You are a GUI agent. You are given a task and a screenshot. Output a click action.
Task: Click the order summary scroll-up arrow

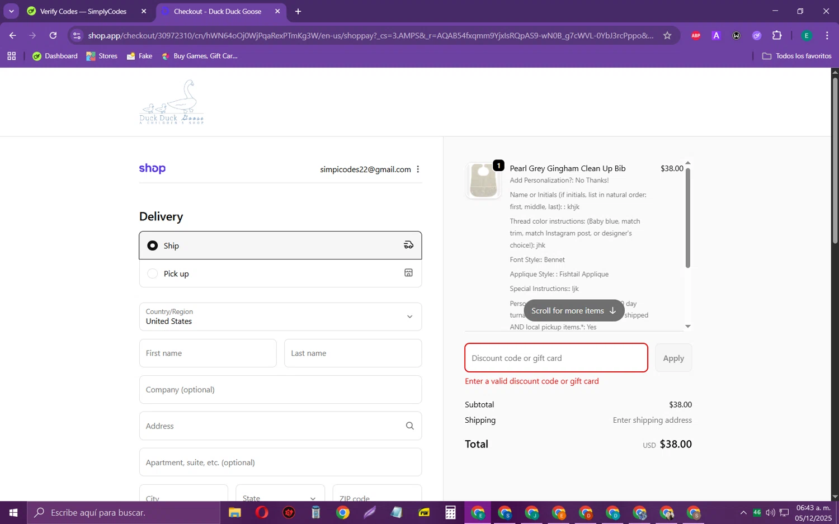coord(688,163)
